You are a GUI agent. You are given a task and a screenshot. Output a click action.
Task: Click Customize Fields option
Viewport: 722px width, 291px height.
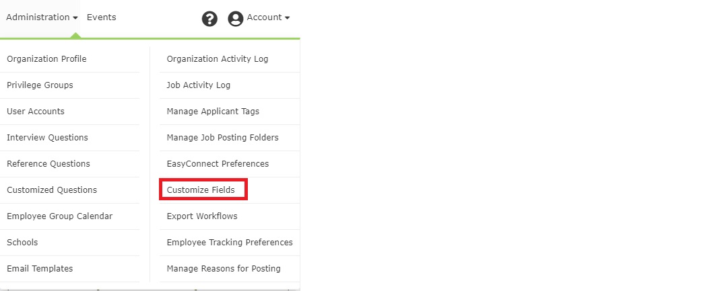coord(201,190)
